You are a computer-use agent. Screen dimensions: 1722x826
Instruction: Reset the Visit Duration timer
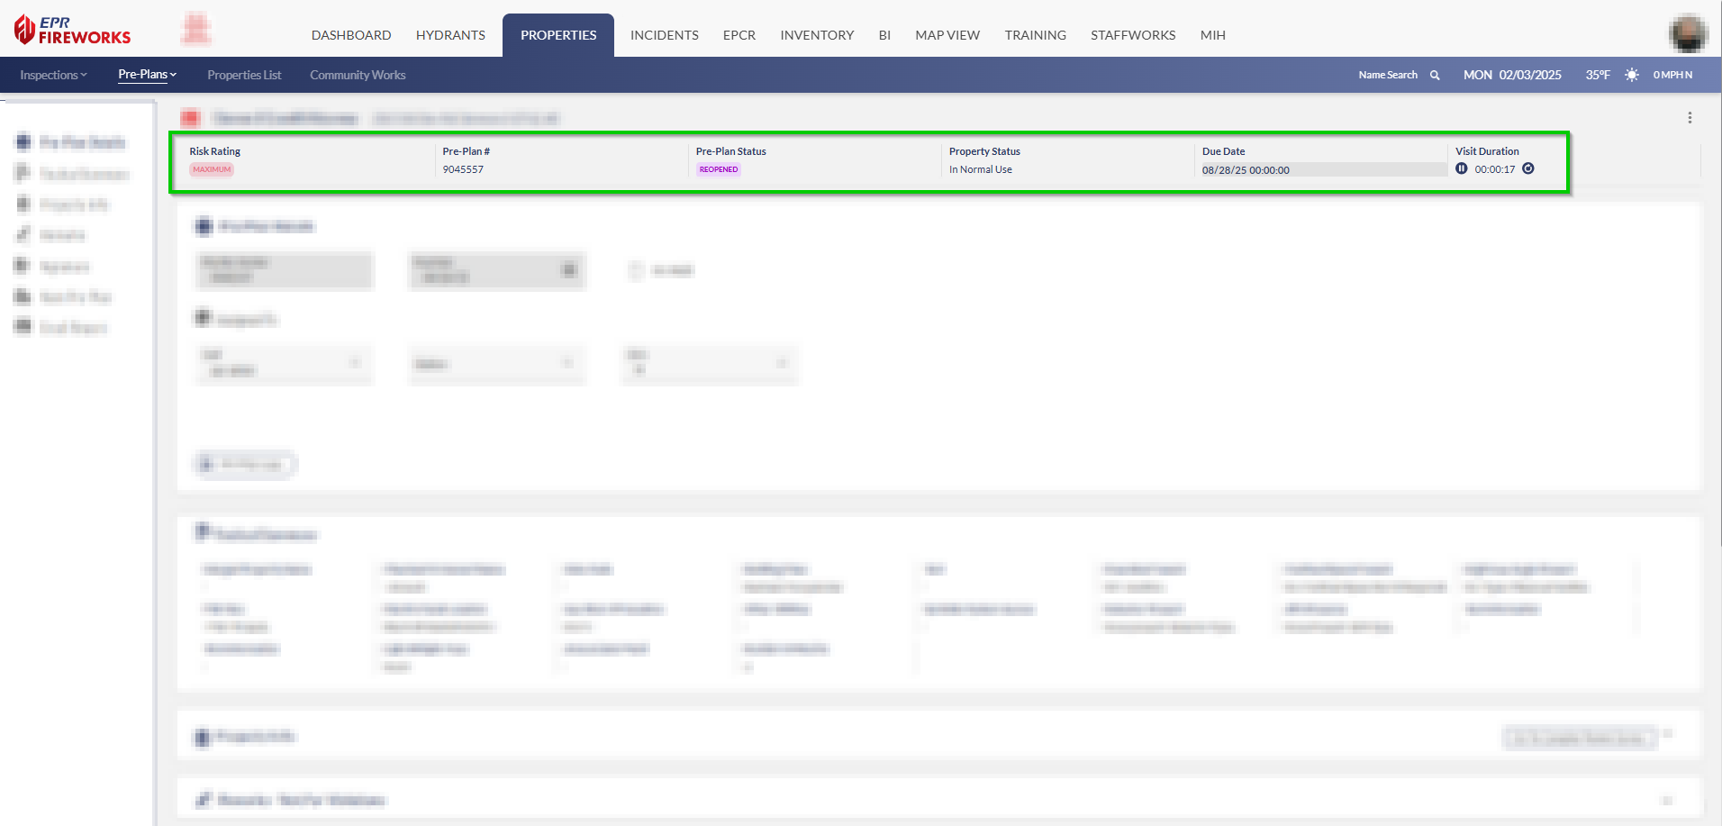point(1528,168)
